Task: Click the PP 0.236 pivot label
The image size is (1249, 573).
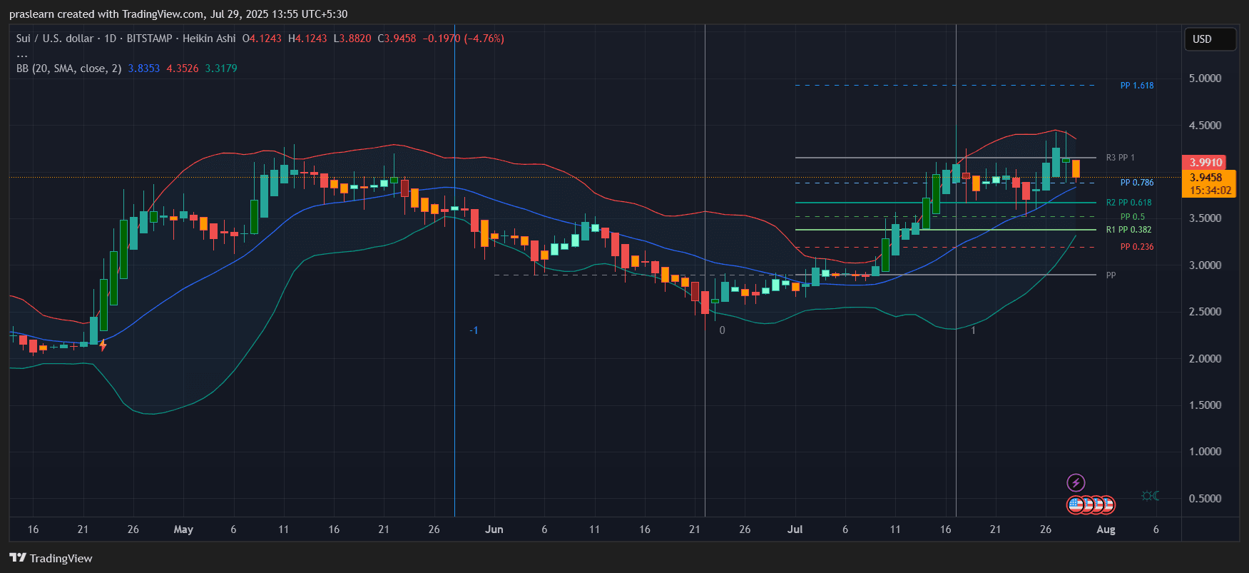Action: 1137,247
